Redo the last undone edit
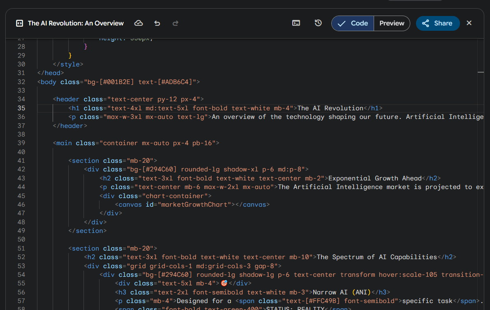This screenshot has width=490, height=310. [176, 23]
